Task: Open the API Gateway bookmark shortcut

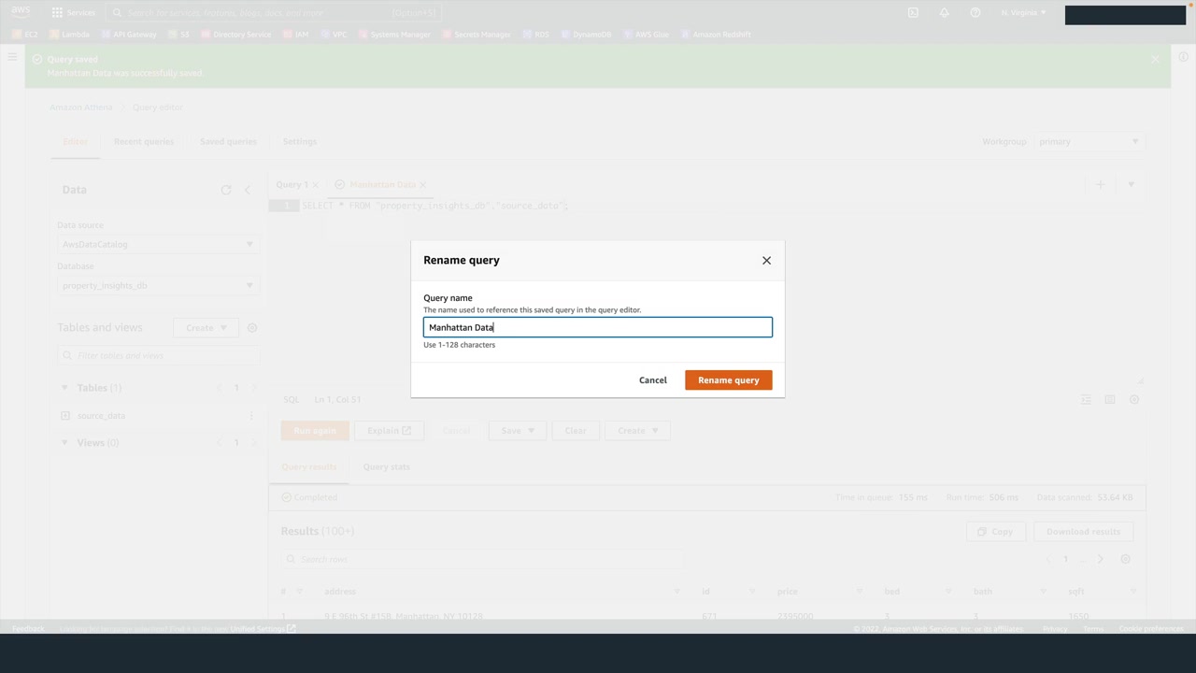Action: (129, 35)
